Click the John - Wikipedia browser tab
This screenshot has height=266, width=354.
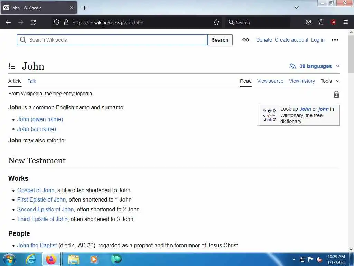pyautogui.click(x=39, y=8)
